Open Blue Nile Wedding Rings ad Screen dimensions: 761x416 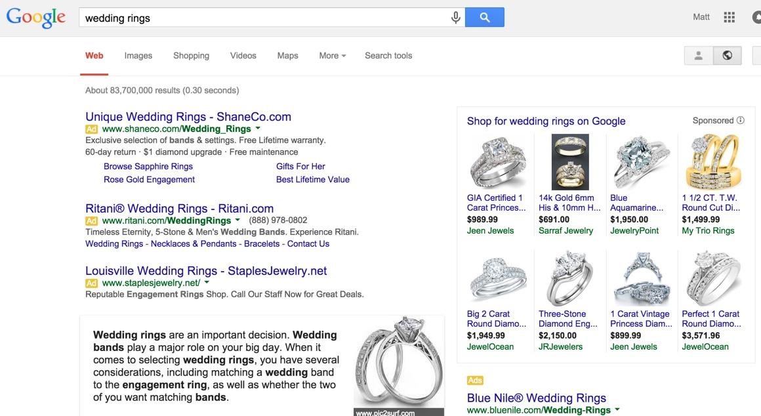click(x=536, y=398)
